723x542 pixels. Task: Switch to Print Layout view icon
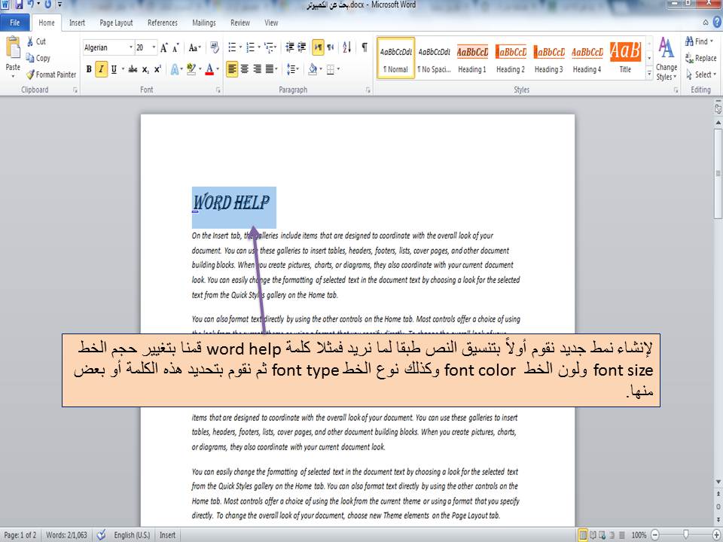pos(583,535)
